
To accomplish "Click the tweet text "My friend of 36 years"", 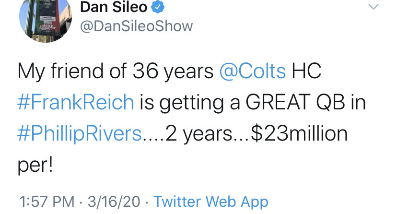I will (116, 71).
